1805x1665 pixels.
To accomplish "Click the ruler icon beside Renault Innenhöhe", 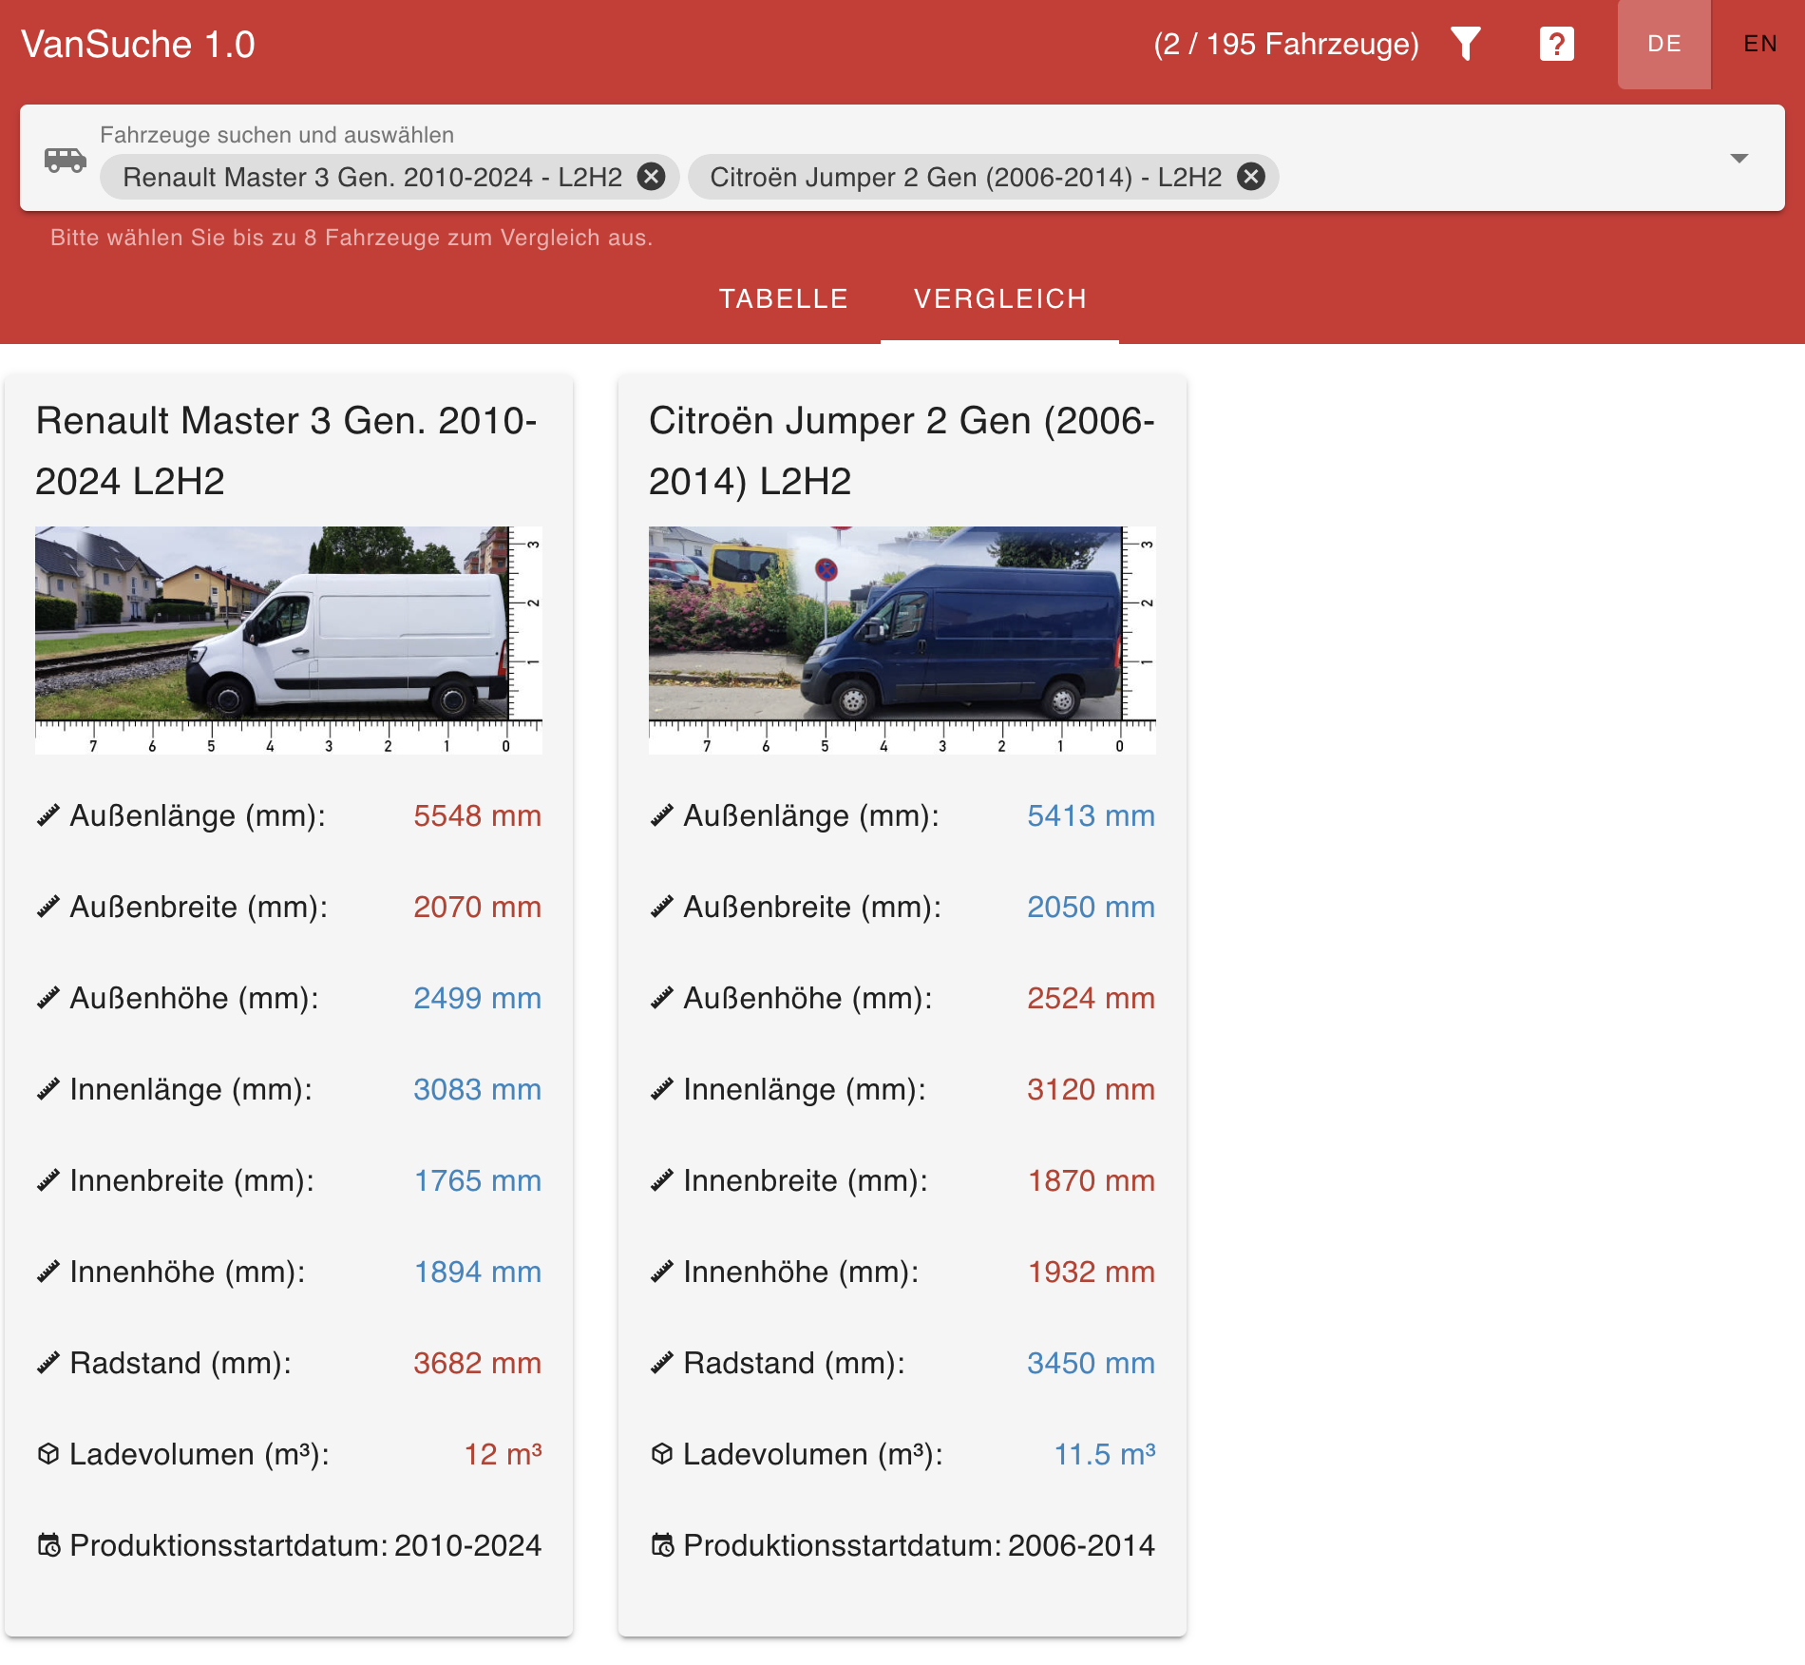I will [48, 1273].
